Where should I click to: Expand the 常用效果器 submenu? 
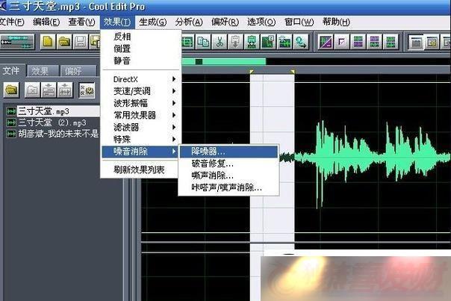[141, 115]
